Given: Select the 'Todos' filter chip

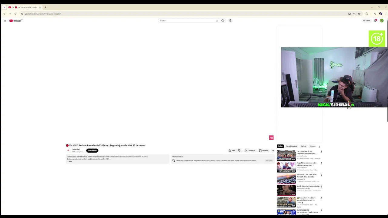Looking at the screenshot, I should (x=280, y=146).
